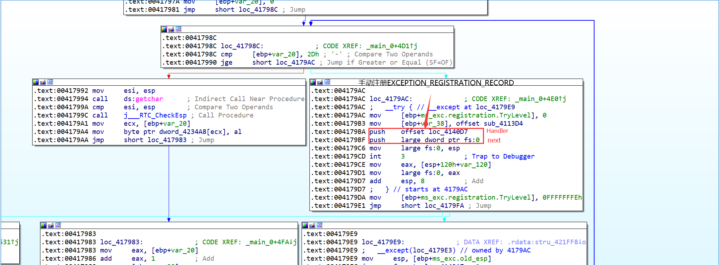The height and width of the screenshot is (265, 719).
Task: Click pencil edit icon on getchar block
Action: (43, 82)
